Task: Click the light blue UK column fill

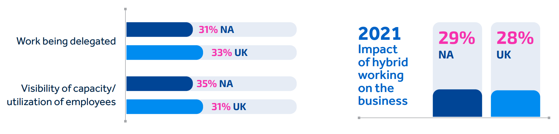Action: pyautogui.click(x=515, y=104)
